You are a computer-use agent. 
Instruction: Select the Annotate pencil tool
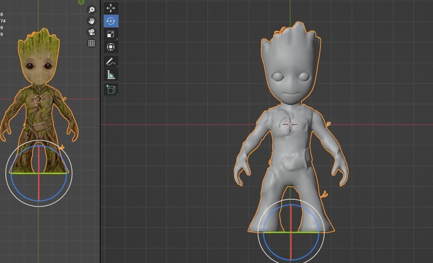pos(111,62)
